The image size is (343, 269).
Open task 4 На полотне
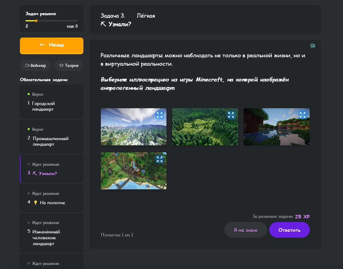52,198
